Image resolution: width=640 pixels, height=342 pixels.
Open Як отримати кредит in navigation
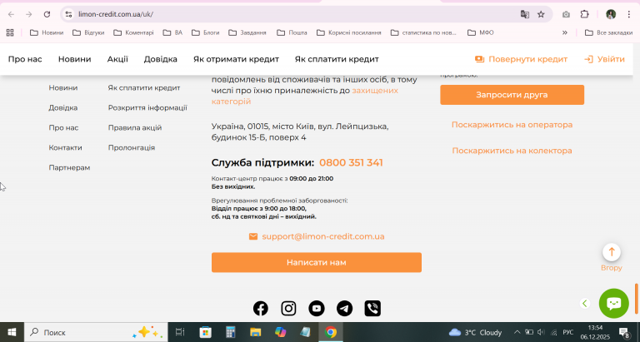237,59
